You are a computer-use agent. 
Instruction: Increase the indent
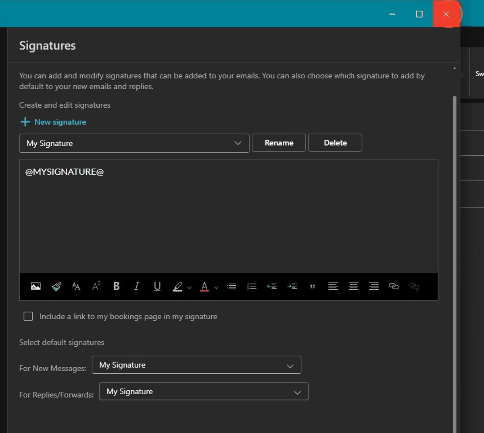pyautogui.click(x=292, y=286)
